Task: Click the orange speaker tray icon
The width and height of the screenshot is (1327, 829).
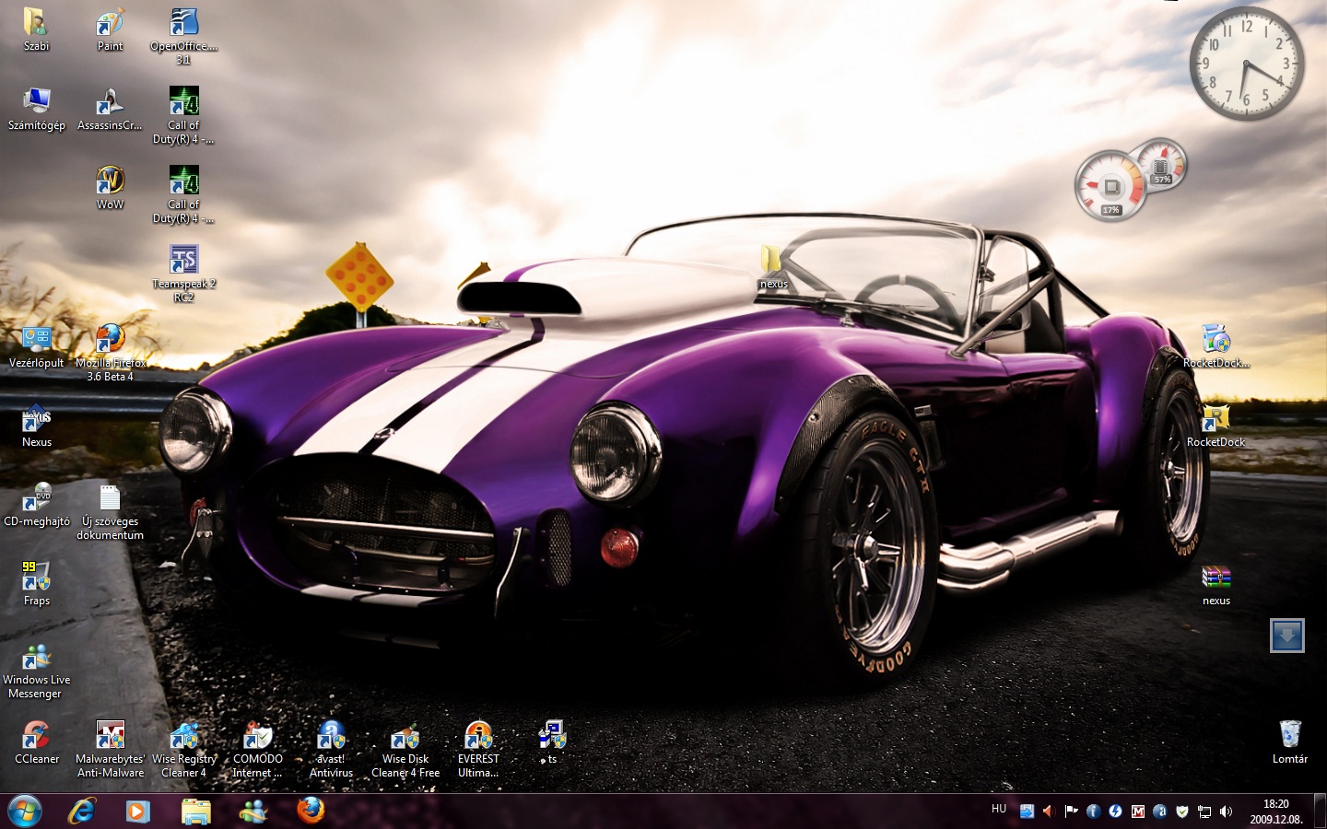Action: click(x=1048, y=811)
